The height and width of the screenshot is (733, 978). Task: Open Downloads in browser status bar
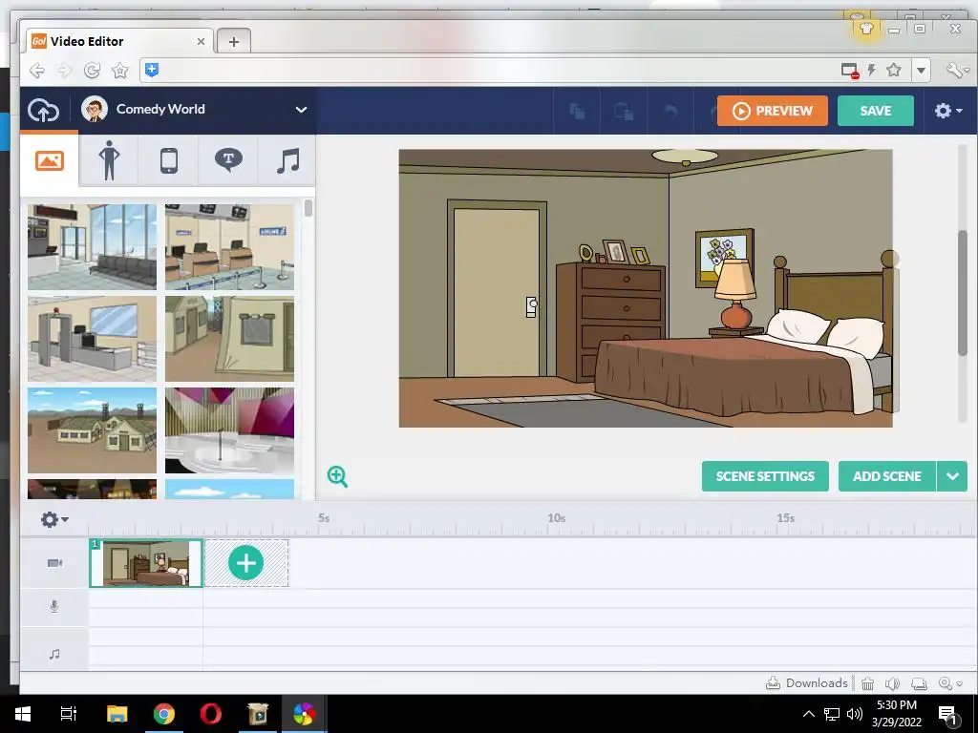(x=807, y=683)
